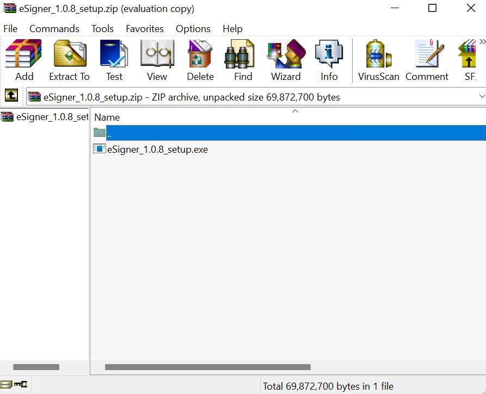Open the Options menu
The height and width of the screenshot is (394, 486).
coord(193,29)
